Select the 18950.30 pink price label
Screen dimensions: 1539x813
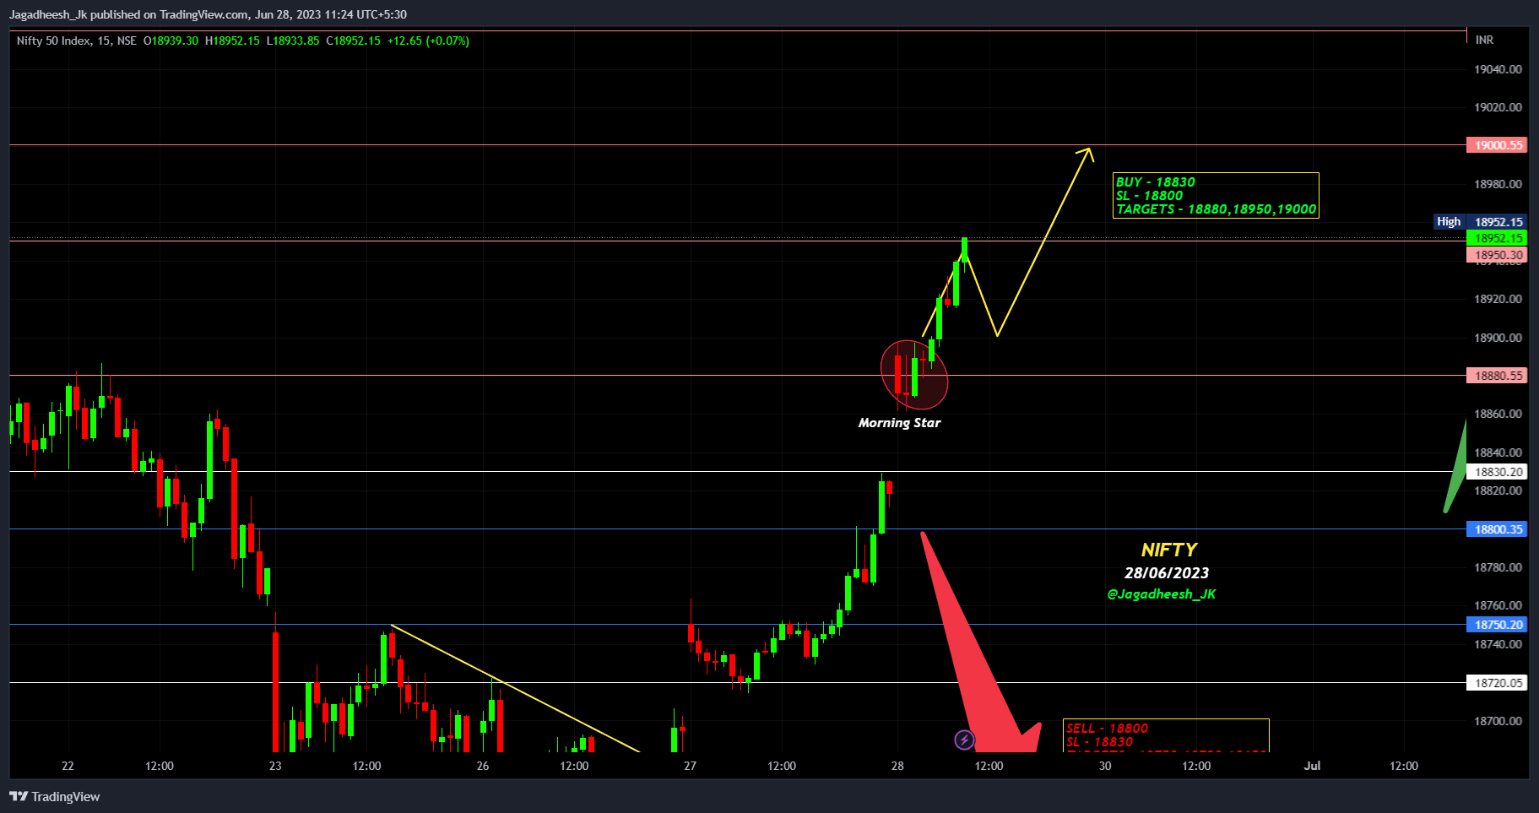1498,255
